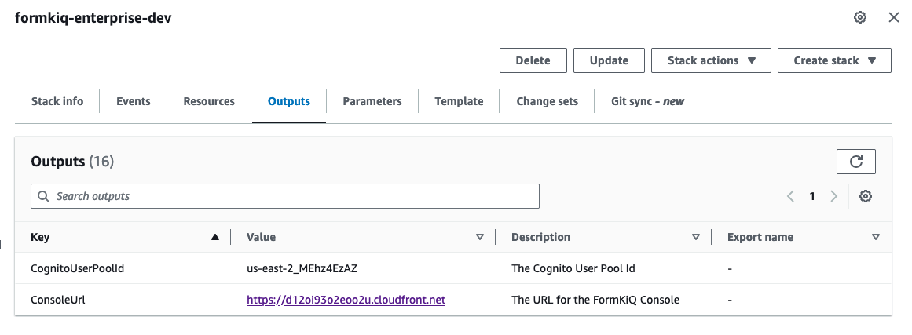Expand the Create stack dropdown
912x335 pixels.
[834, 60]
